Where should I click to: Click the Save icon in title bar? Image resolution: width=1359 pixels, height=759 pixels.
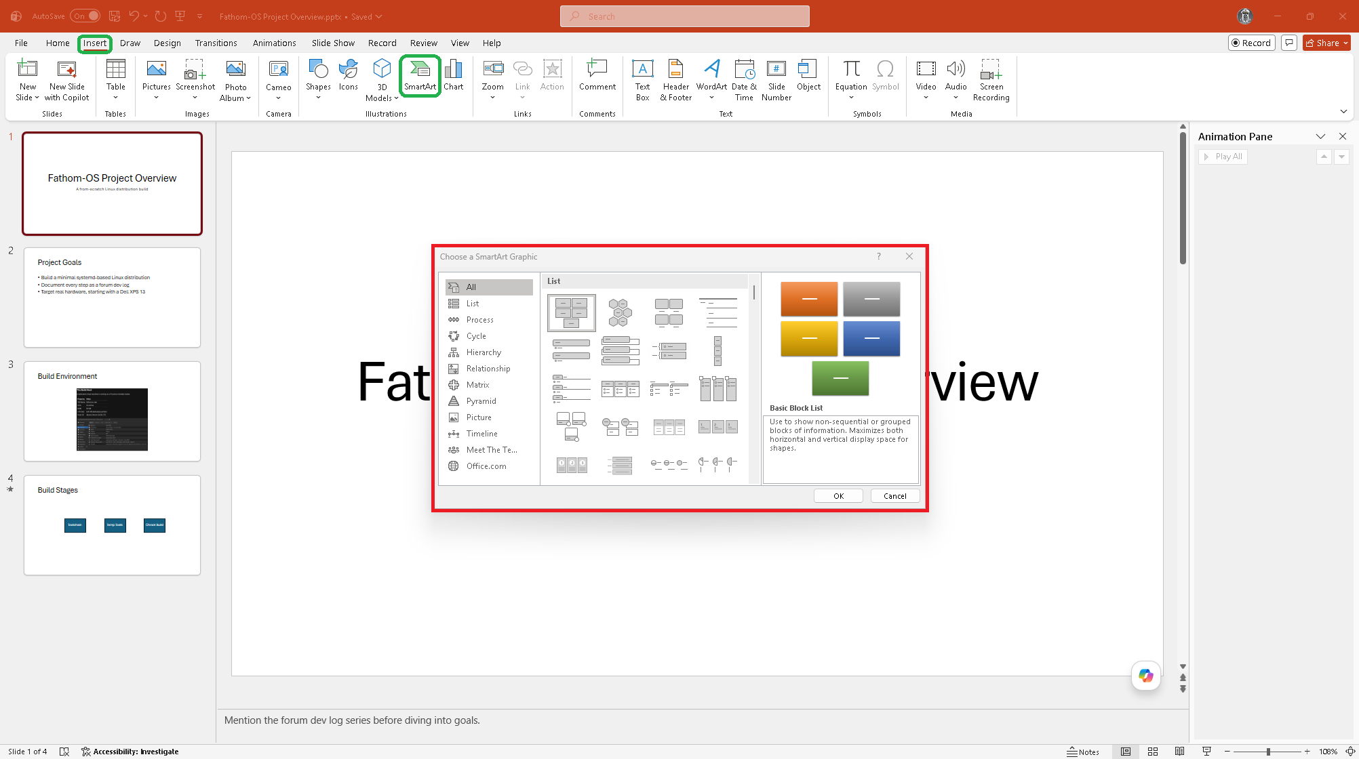coord(114,16)
